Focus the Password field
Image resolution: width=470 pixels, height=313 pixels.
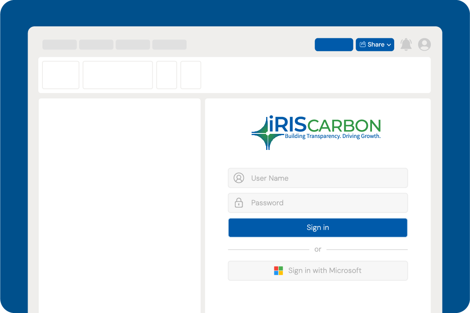pos(318,203)
